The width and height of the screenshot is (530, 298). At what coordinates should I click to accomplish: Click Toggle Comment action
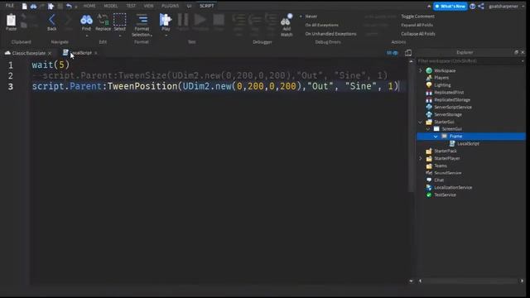[417, 17]
